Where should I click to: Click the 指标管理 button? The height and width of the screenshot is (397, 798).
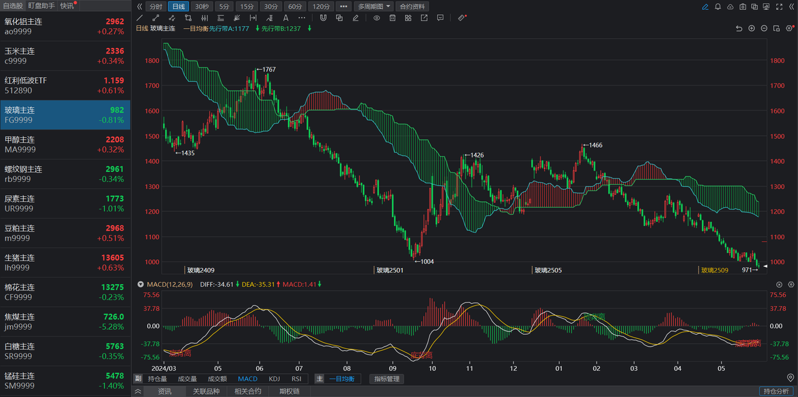pos(386,378)
